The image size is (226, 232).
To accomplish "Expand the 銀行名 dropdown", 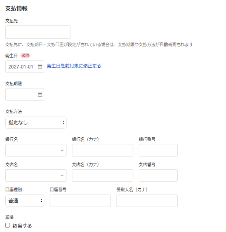I will [36, 150].
